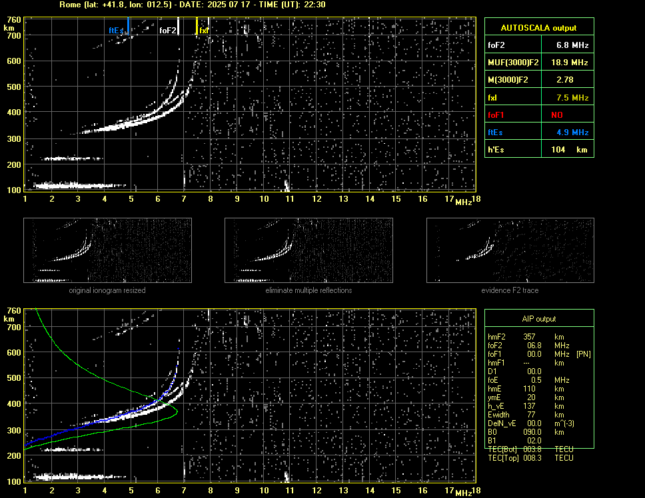The image size is (645, 498).
Task: Select the foF1 '00.0' value in the AIP output
Action: pyautogui.click(x=534, y=354)
